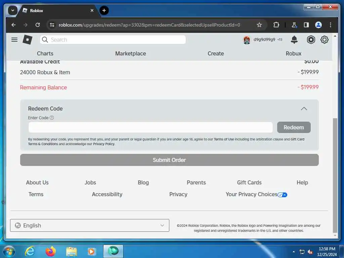Image resolution: width=344 pixels, height=258 pixels.
Task: Focus the Roblox Search field
Action: coord(113,40)
